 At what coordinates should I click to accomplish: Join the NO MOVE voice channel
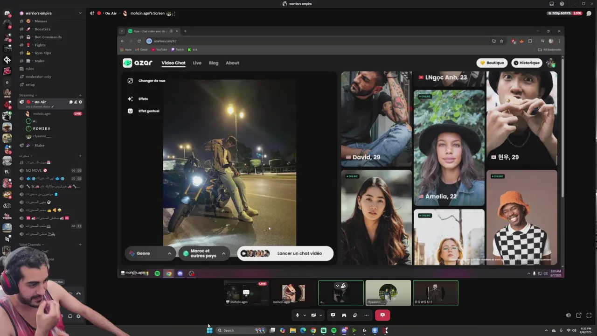(x=50, y=170)
